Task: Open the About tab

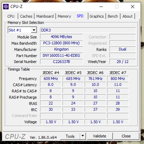Action: 127,16
